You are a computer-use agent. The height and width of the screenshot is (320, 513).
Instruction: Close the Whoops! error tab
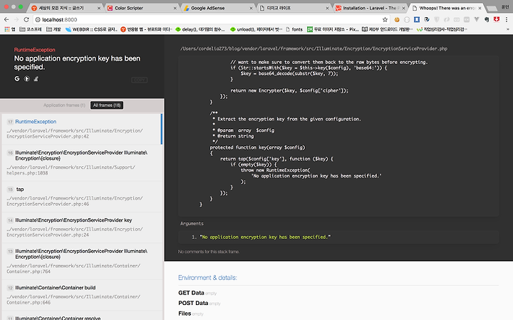pyautogui.click(x=480, y=8)
